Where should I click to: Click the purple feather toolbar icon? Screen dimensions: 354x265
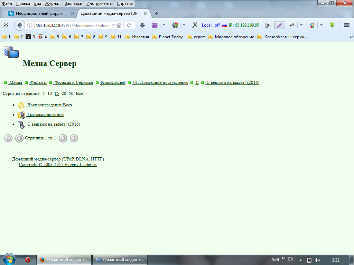279,25
